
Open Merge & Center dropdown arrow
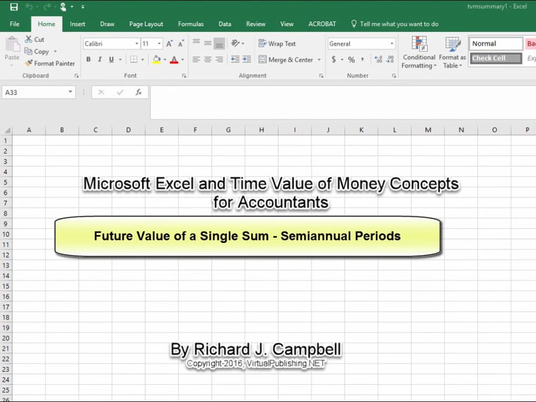[319, 60]
